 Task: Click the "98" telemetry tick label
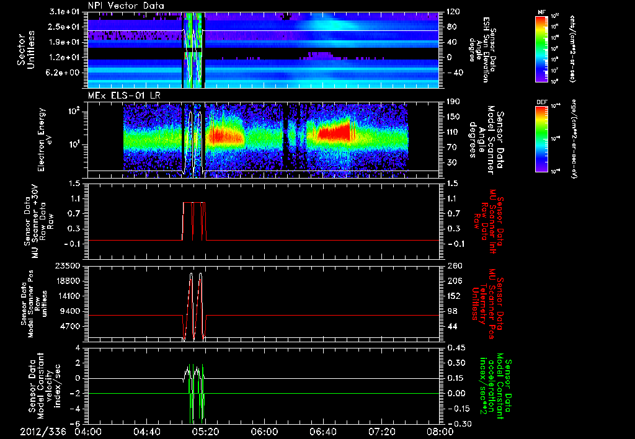[x=453, y=311]
